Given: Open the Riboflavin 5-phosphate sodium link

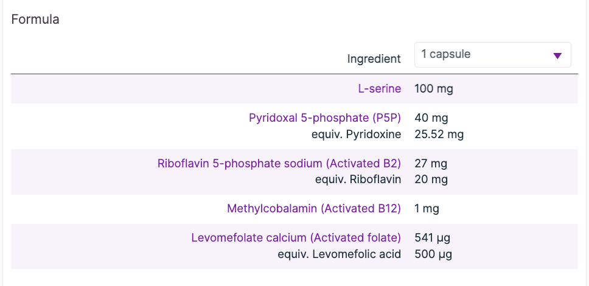Looking at the screenshot, I should tap(279, 164).
